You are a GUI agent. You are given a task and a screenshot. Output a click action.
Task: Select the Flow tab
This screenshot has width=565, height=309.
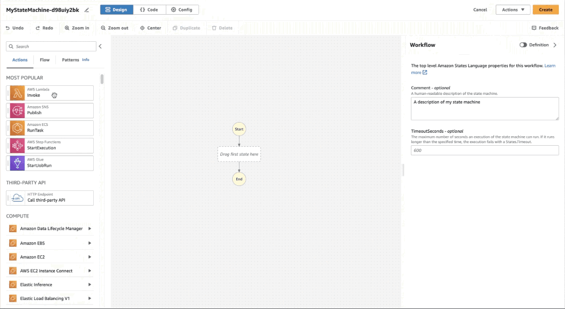point(45,60)
